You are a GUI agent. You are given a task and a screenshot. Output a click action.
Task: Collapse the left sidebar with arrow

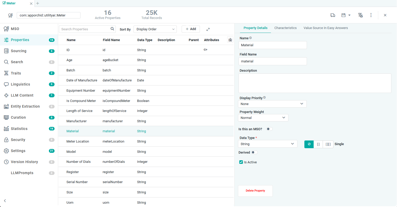tap(5, 201)
